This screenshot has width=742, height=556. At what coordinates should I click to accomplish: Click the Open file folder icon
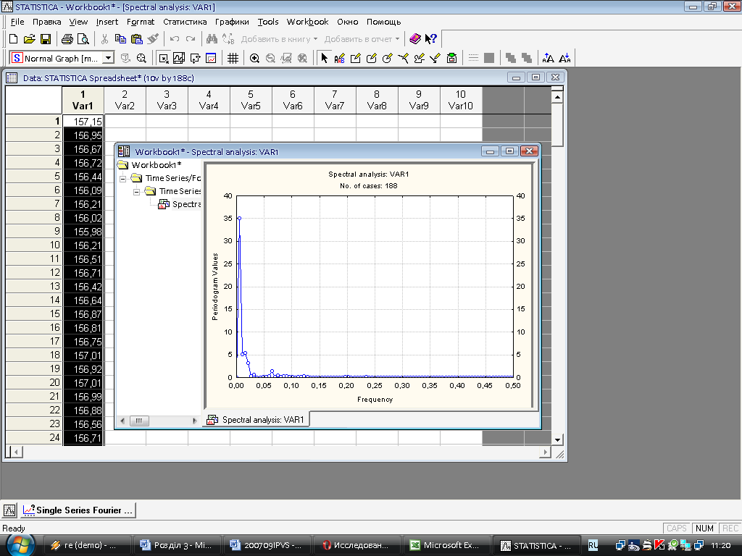(x=29, y=39)
